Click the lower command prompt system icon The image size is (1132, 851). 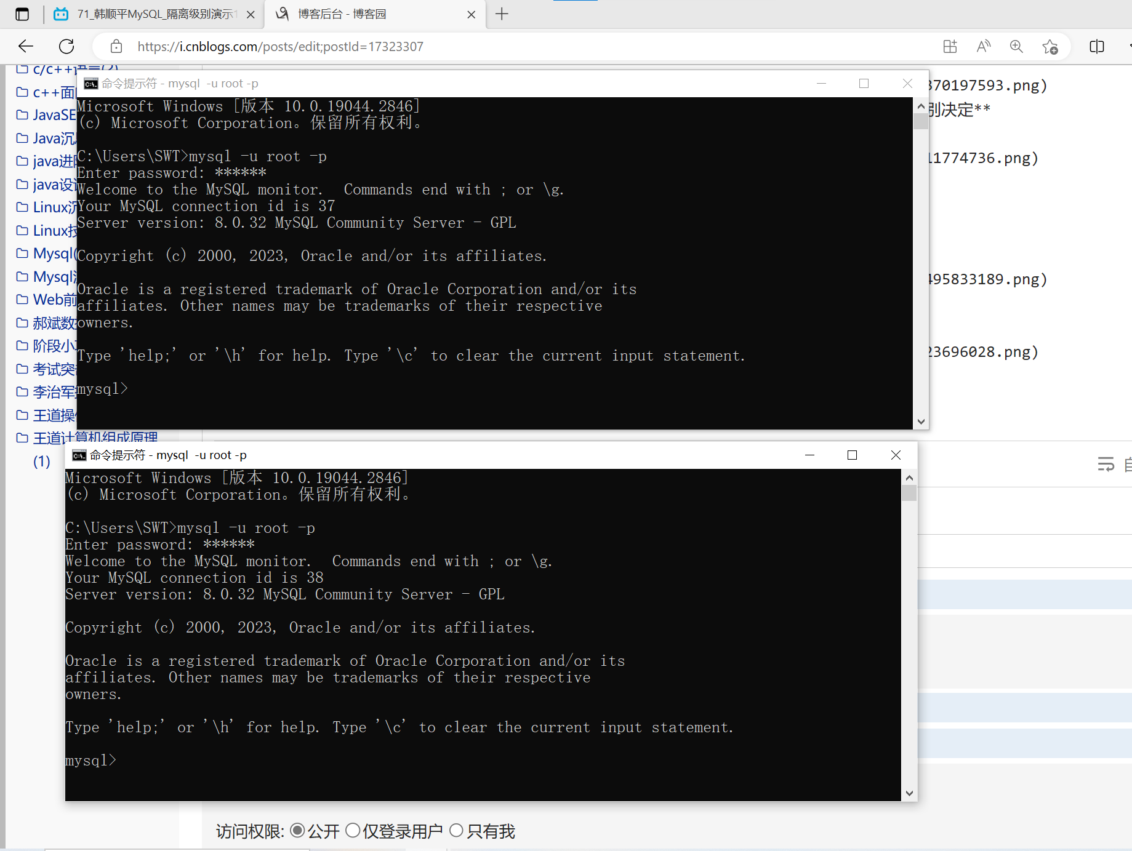(x=79, y=455)
